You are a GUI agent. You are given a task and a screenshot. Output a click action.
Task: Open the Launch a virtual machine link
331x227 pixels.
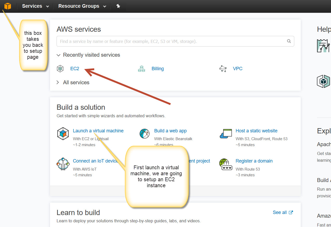click(x=98, y=131)
